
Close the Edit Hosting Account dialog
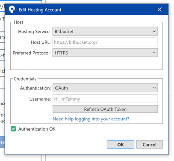point(159,9)
